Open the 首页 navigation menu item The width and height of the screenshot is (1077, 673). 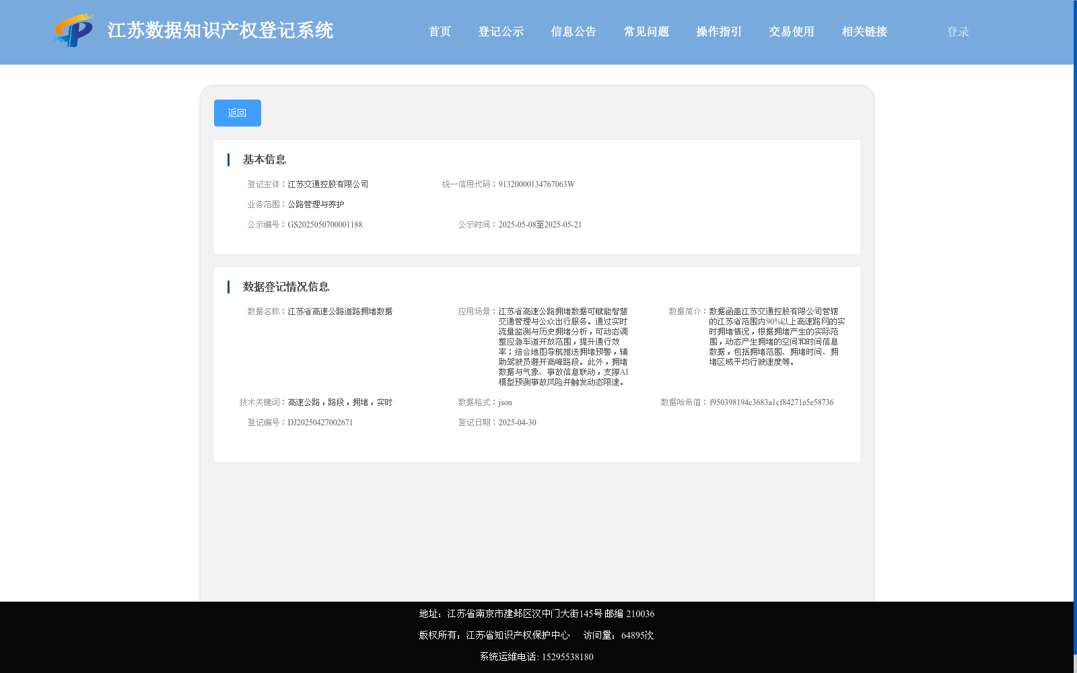click(439, 32)
